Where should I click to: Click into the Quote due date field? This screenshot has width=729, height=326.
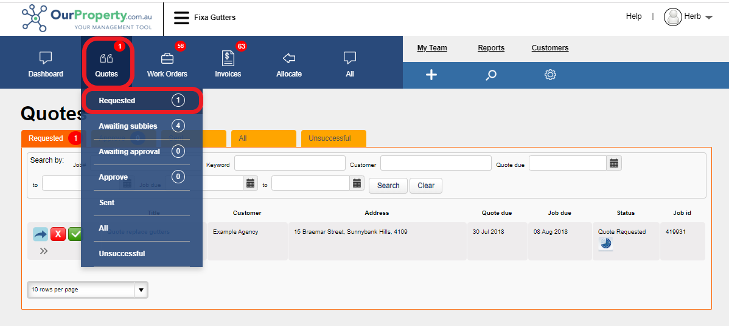(x=568, y=163)
